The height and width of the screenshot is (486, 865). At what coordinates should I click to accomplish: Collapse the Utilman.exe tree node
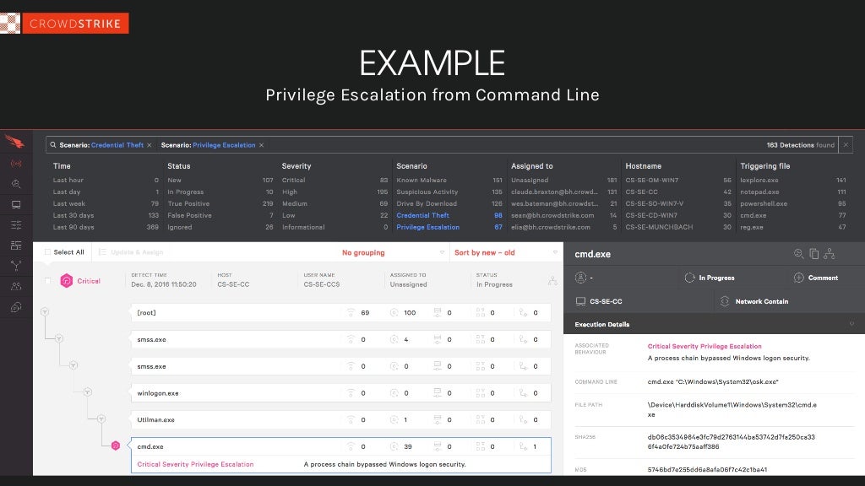pyautogui.click(x=101, y=418)
